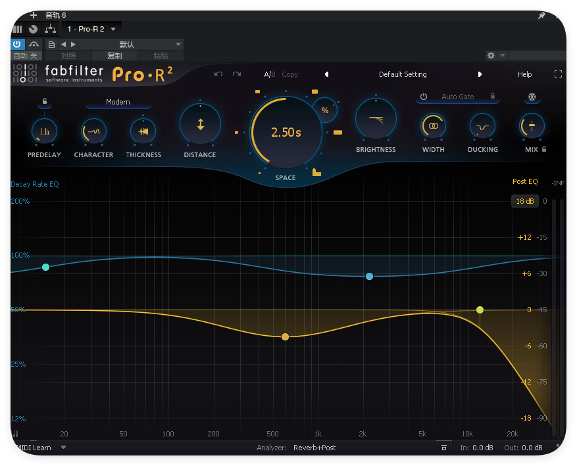Enable the Auto Gate power button
Screen dimensions: 577x466
tap(424, 97)
